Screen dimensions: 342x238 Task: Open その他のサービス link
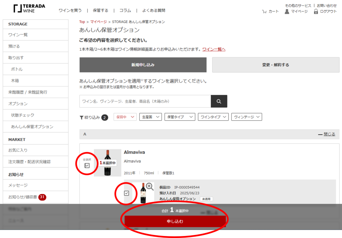pyautogui.click(x=298, y=5)
